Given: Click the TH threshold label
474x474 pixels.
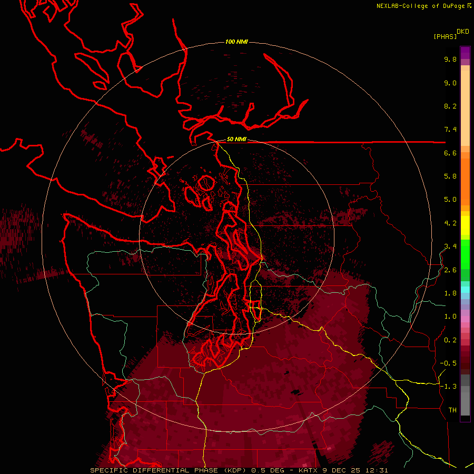Looking at the screenshot, I should (452, 410).
